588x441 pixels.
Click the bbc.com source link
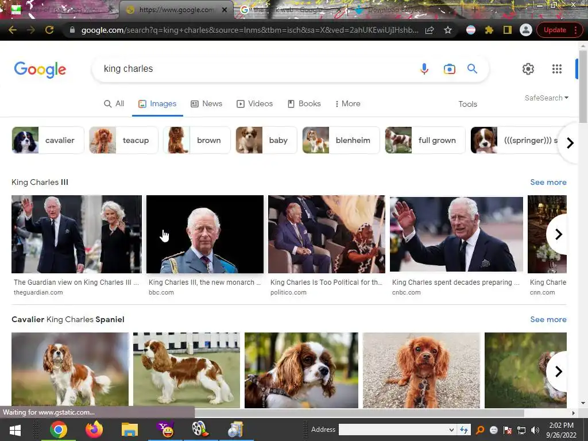tap(161, 292)
